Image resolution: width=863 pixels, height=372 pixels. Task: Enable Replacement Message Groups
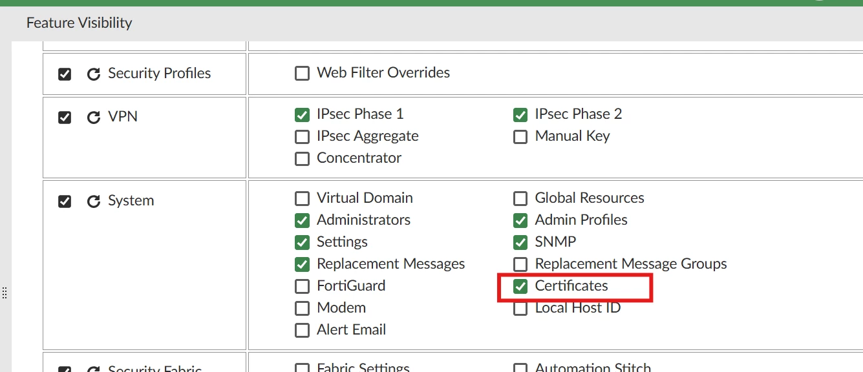520,264
